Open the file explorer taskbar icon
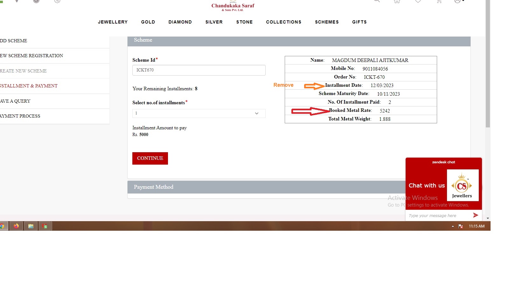This screenshot has width=509, height=286. tap(31, 226)
